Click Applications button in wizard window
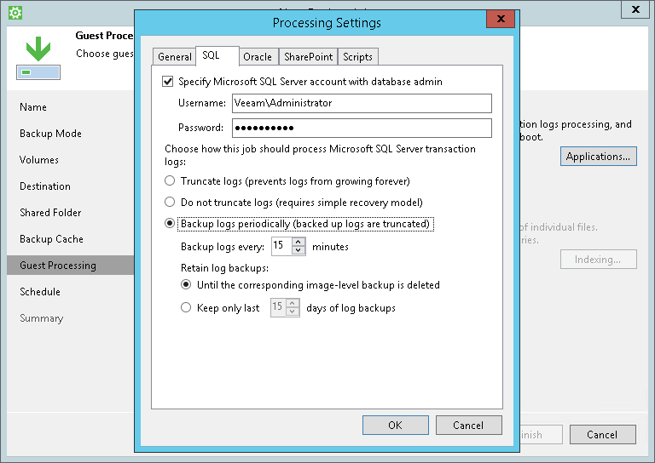The width and height of the screenshot is (655, 463). [598, 157]
